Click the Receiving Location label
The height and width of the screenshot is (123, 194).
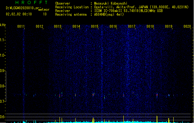point(72,7)
